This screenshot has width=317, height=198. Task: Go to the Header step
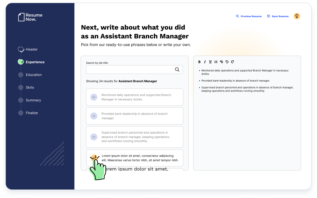point(31,49)
